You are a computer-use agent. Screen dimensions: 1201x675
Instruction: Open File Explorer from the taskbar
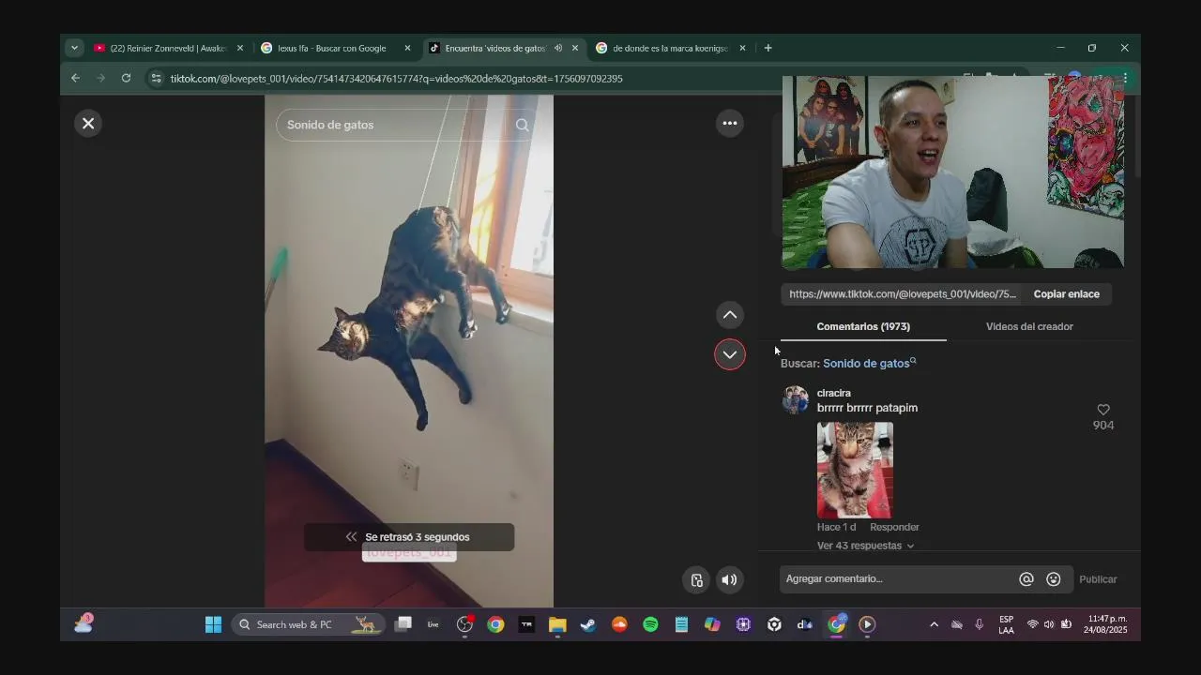tap(557, 624)
